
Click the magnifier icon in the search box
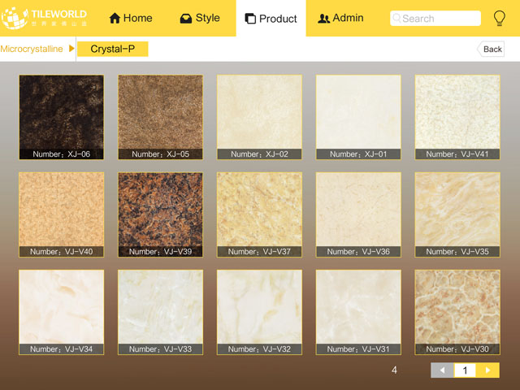[396, 18]
